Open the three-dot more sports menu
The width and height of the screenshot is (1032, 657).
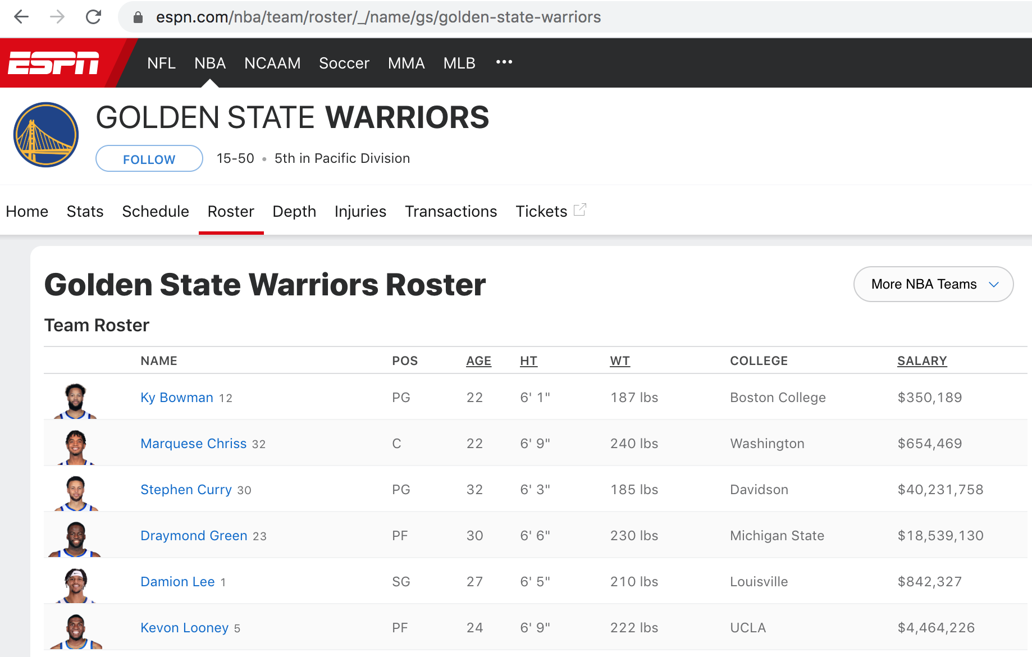coord(504,62)
